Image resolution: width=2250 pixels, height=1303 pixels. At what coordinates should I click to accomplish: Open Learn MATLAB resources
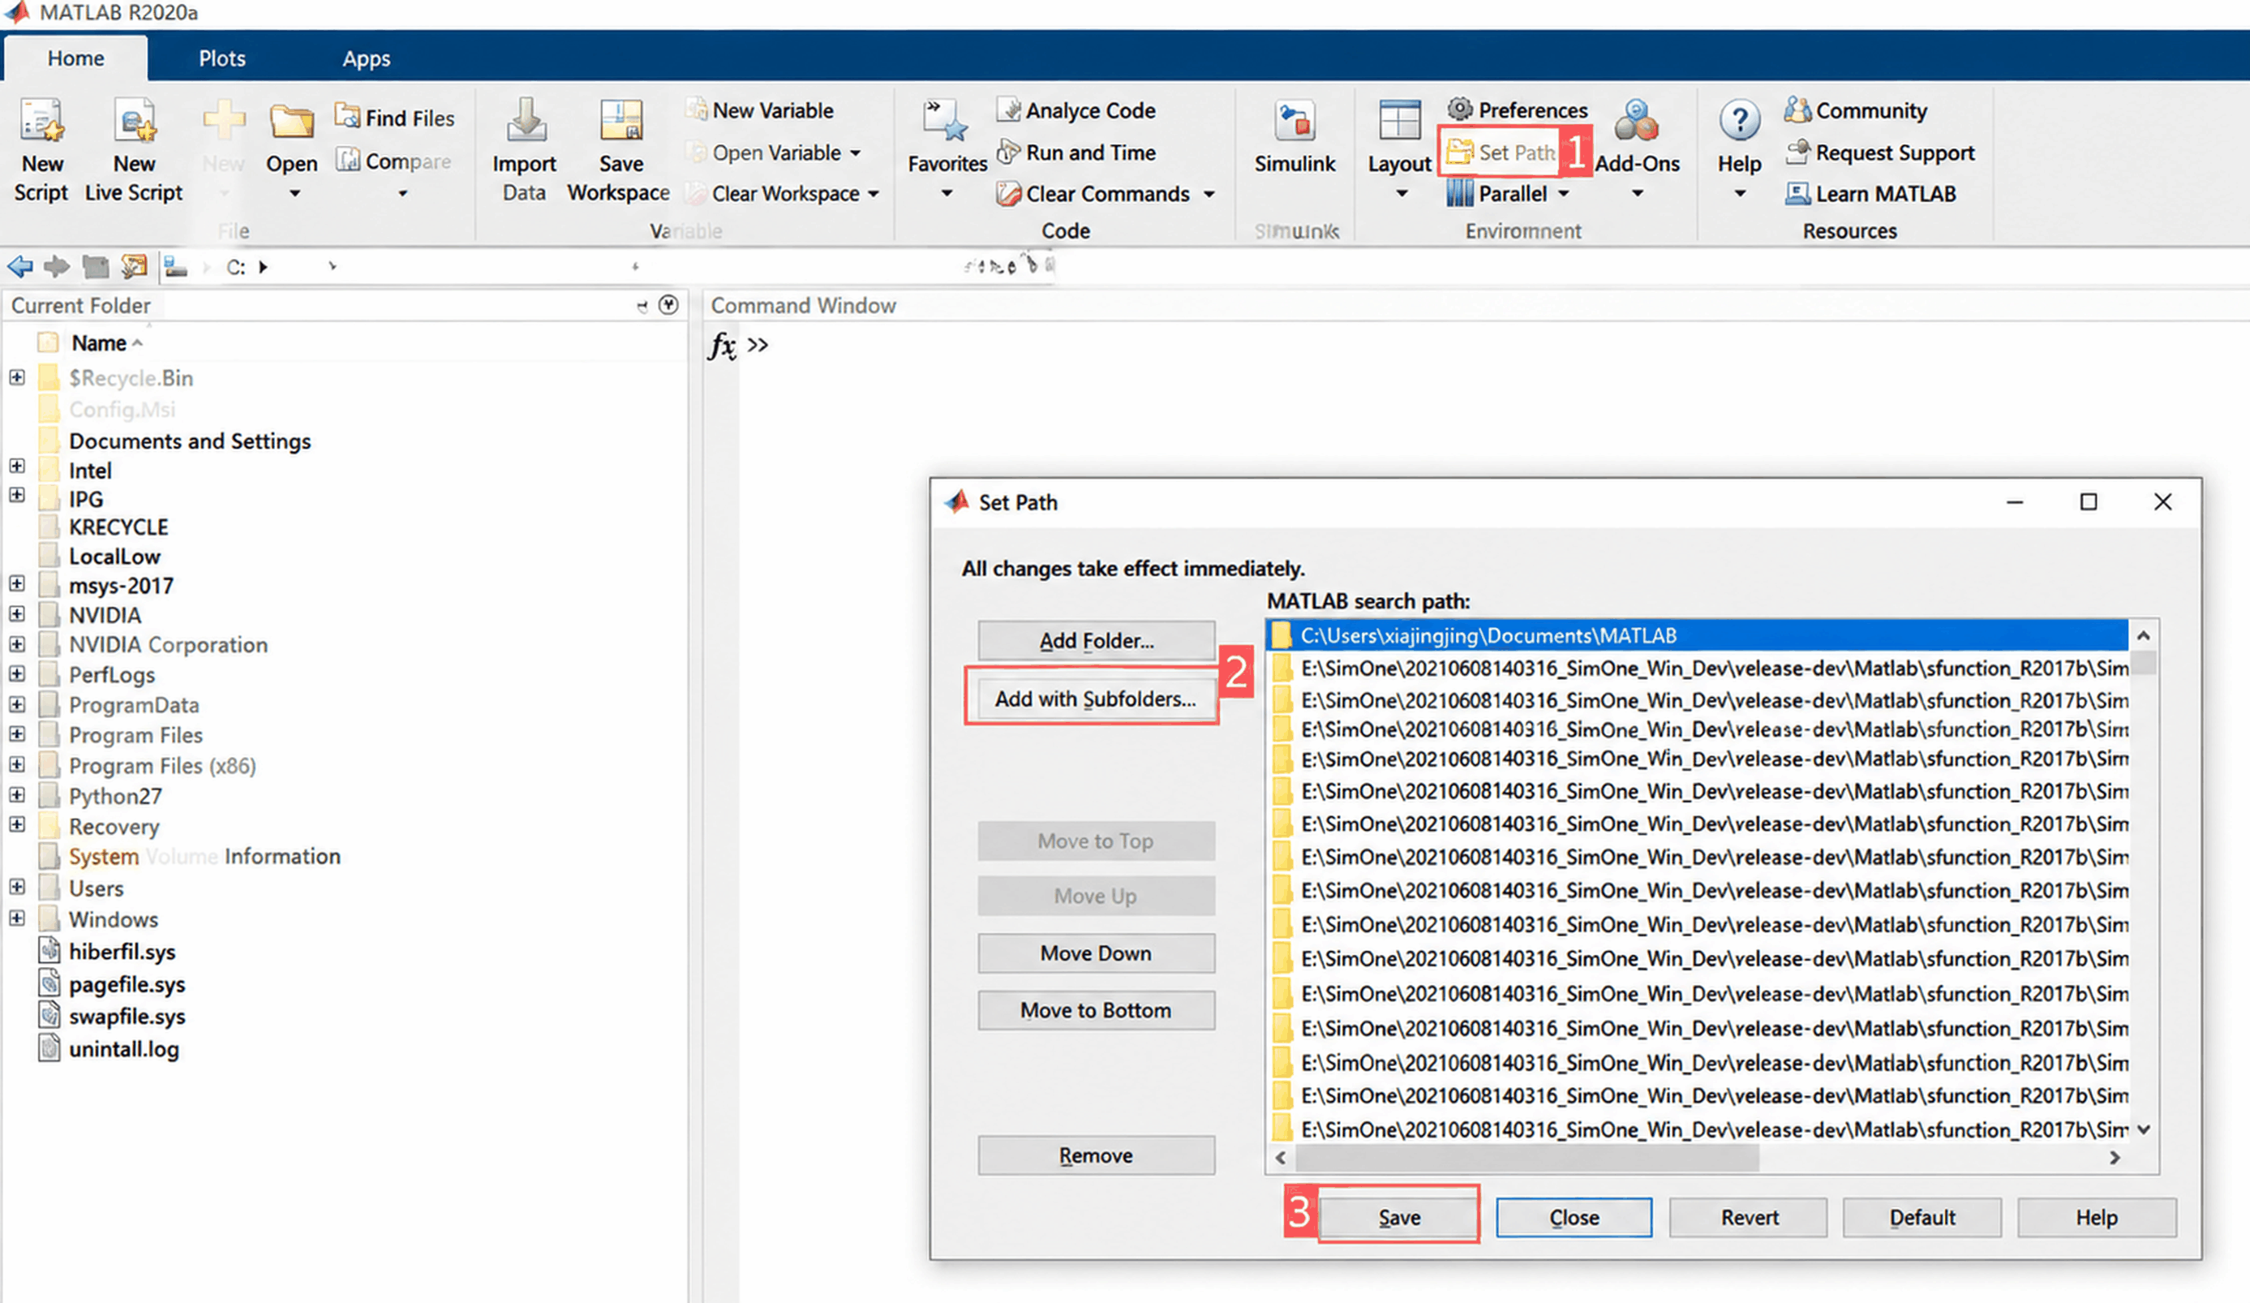pyautogui.click(x=1870, y=193)
